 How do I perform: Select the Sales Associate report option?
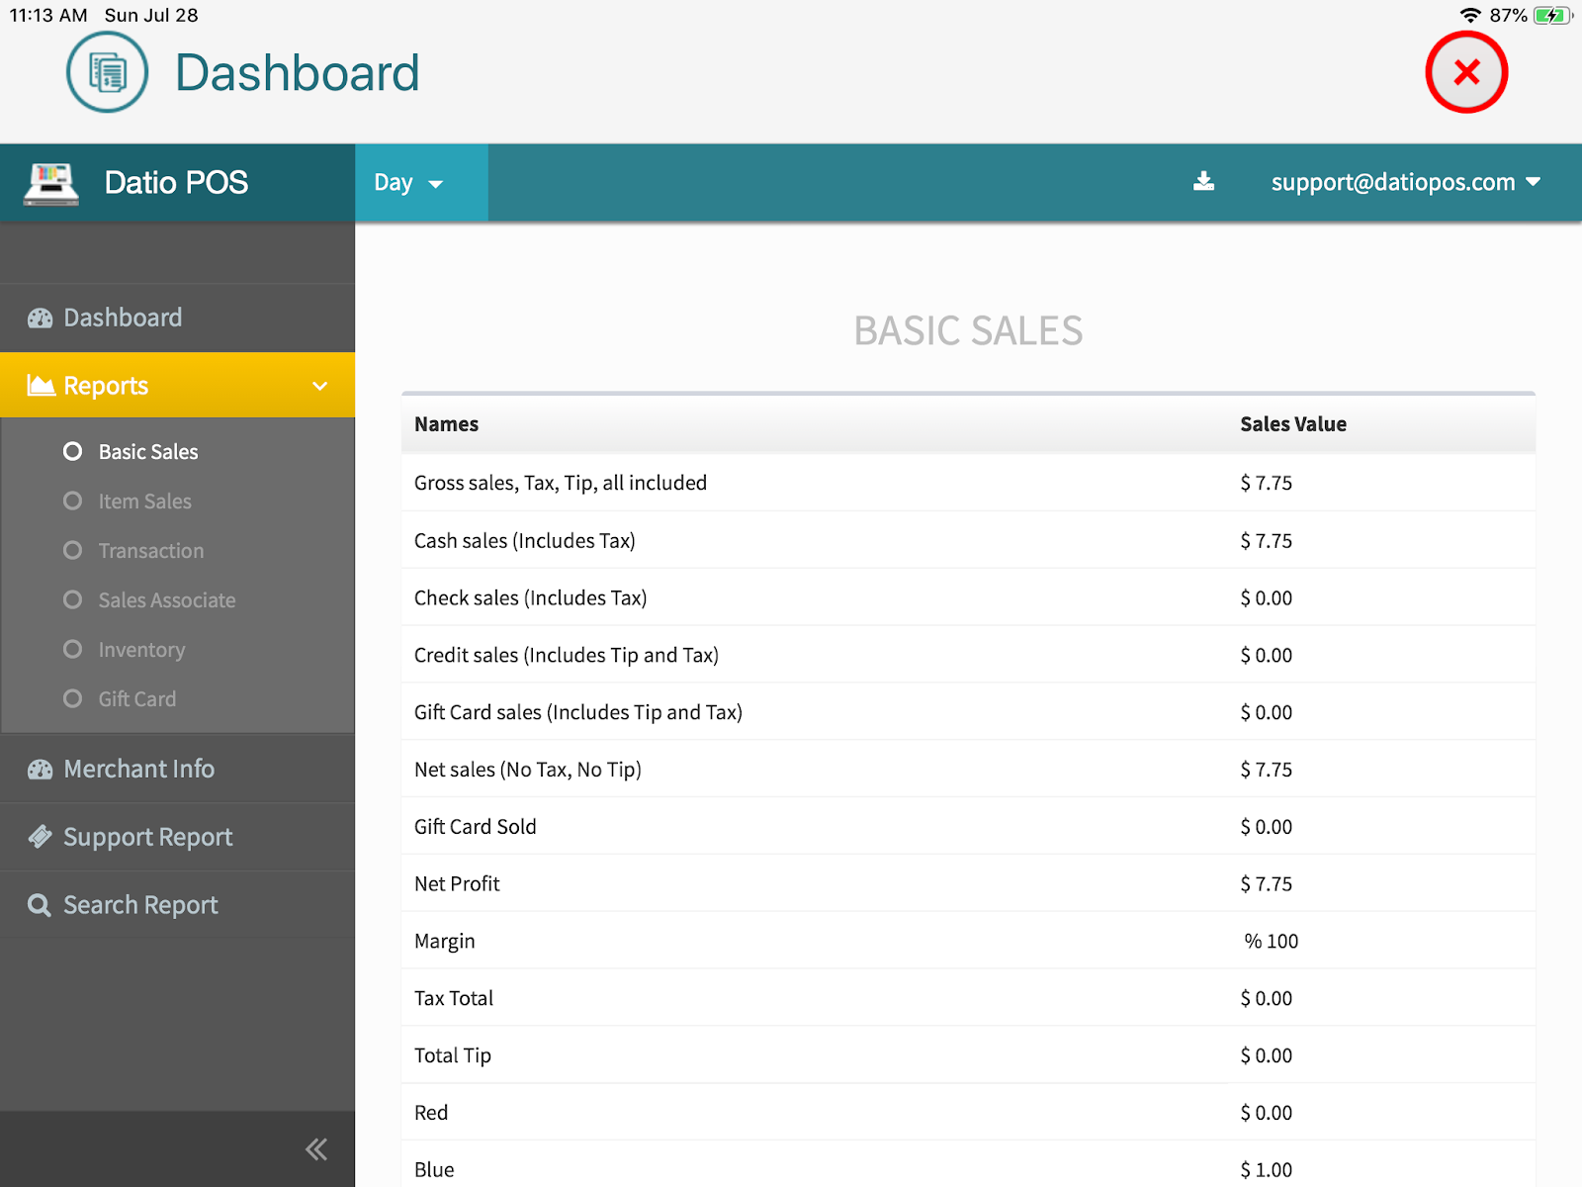(72, 599)
